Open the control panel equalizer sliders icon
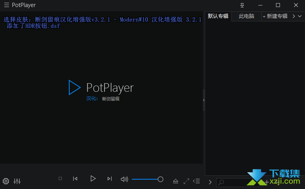 pyautogui.click(x=17, y=181)
